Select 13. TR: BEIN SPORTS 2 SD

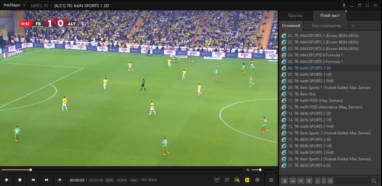330,113
